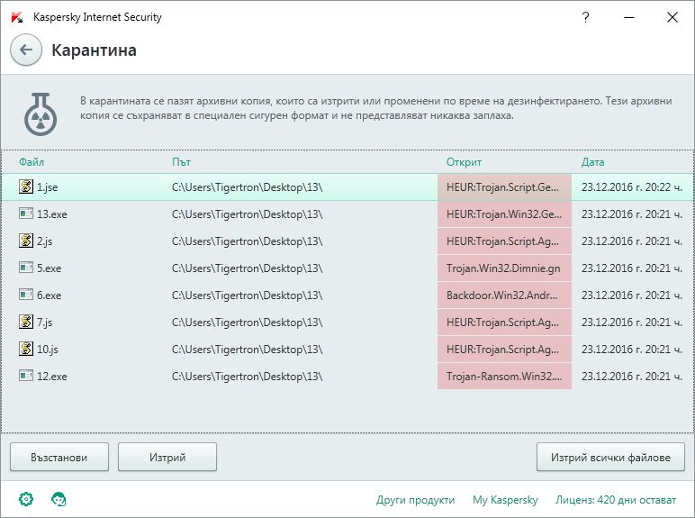This screenshot has height=518, width=695.
Task: Select the 6.exe file name
Action: click(49, 295)
